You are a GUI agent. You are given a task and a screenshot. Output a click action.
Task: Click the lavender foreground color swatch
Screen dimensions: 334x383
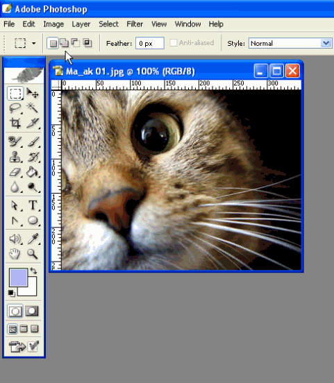coord(18,278)
